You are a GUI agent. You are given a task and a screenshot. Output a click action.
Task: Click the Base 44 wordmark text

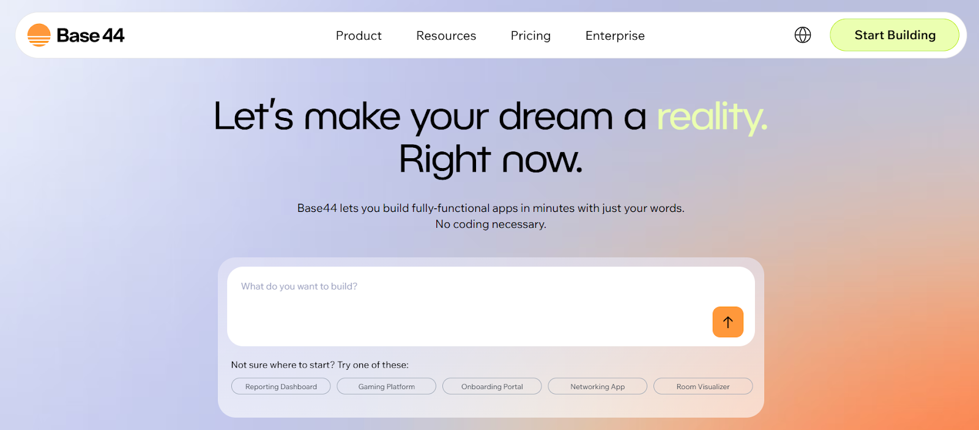click(91, 35)
